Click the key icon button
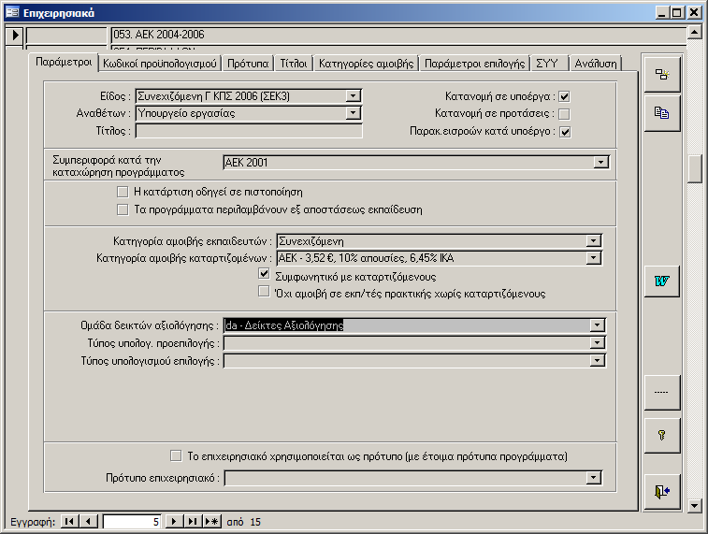The image size is (708, 534). pos(661,435)
